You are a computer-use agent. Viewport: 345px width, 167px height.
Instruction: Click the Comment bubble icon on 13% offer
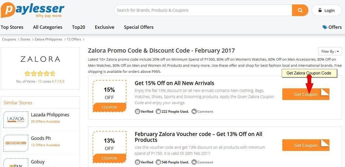(x=194, y=162)
